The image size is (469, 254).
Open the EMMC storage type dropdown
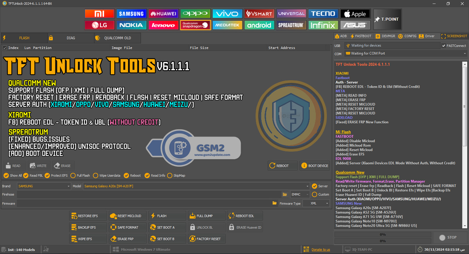[300, 195]
